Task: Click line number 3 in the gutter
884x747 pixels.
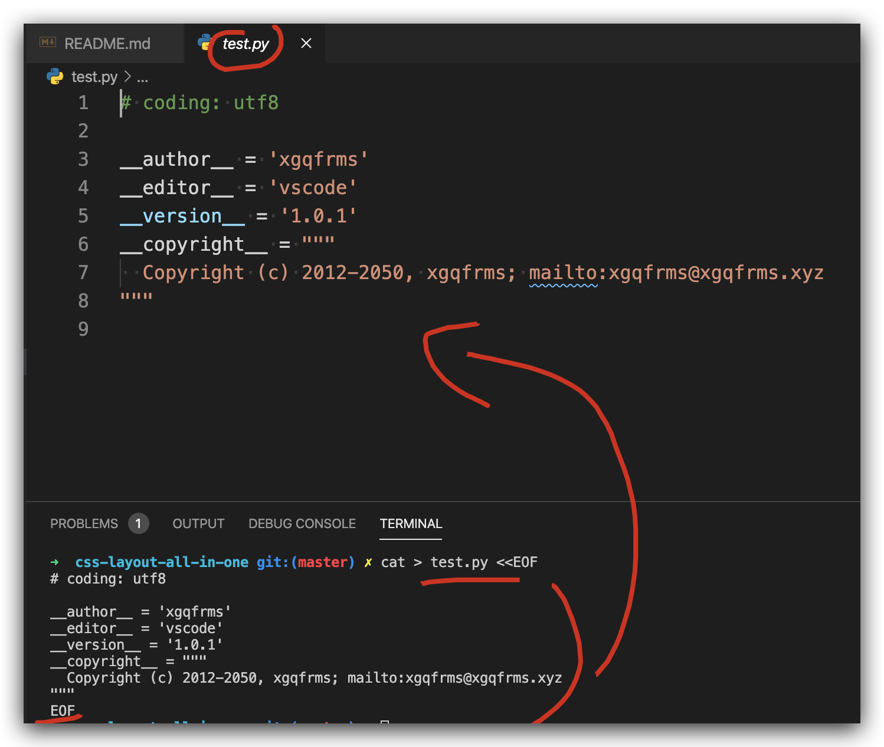Action: pos(83,159)
